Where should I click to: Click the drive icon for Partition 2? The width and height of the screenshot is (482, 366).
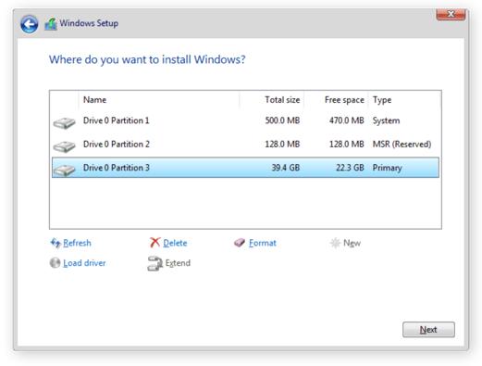pyautogui.click(x=64, y=146)
